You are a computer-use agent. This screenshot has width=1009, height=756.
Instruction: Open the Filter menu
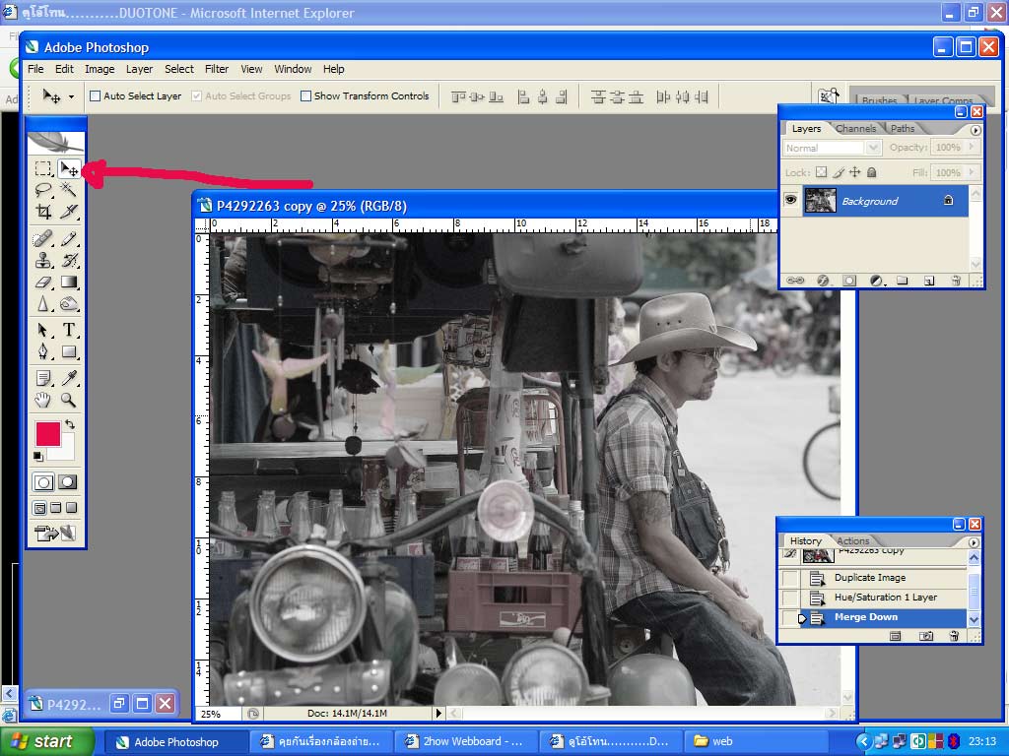pyautogui.click(x=217, y=69)
